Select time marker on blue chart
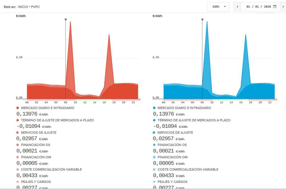 (x=202, y=20)
